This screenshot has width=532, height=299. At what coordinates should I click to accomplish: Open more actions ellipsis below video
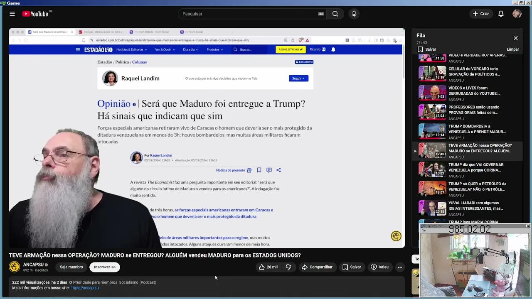pyautogui.click(x=400, y=267)
